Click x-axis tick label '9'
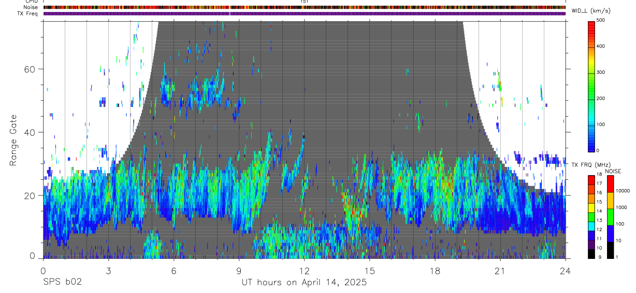This screenshot has width=636, height=293. [239, 271]
